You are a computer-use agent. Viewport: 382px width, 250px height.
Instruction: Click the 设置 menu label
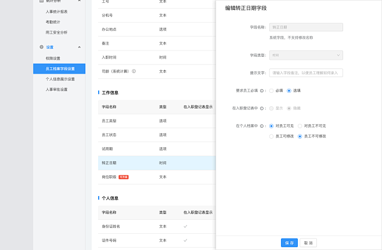(50, 47)
